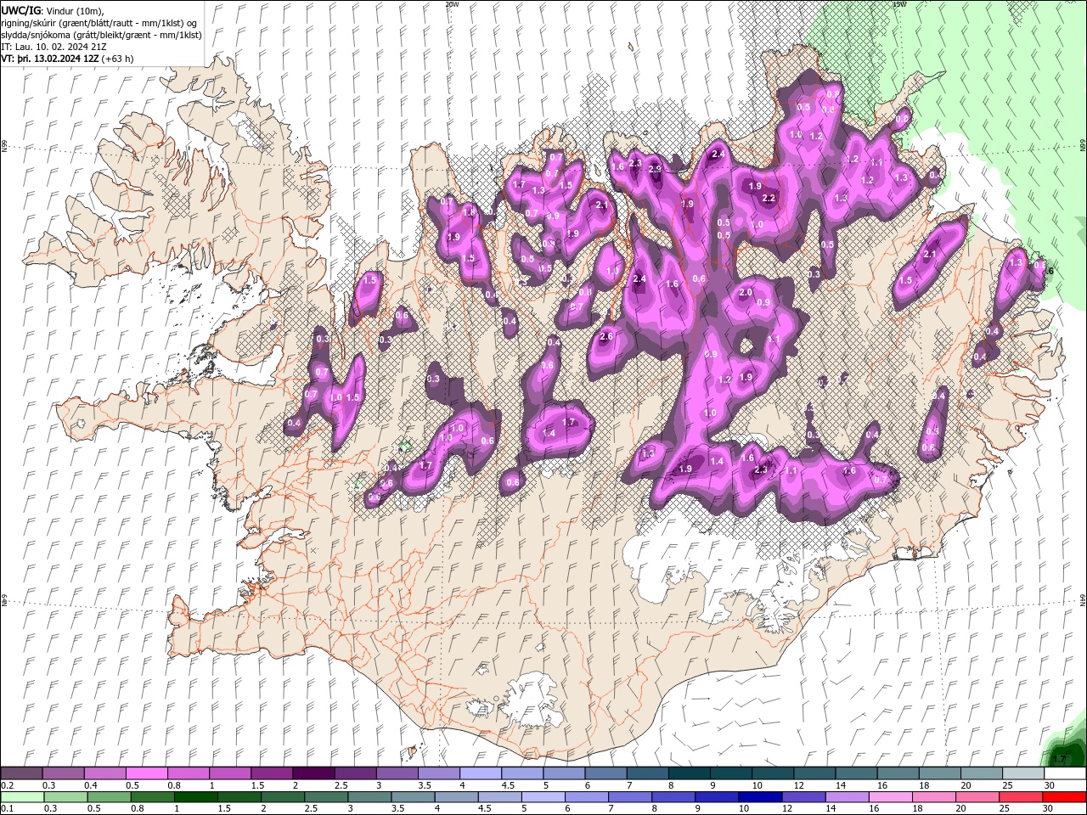Click the '0.1' label on the rain legend row
The width and height of the screenshot is (1087, 815).
click(7, 809)
